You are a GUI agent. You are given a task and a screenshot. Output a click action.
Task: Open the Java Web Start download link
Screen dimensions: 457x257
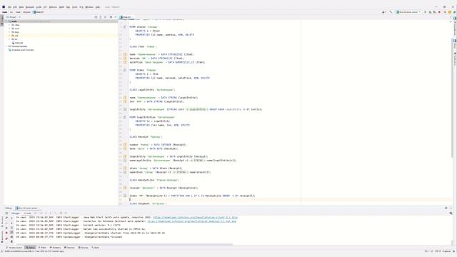(195, 217)
